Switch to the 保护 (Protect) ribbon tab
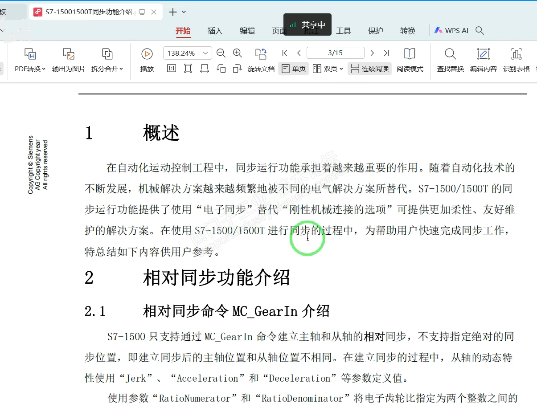The image size is (537, 408). tap(376, 31)
